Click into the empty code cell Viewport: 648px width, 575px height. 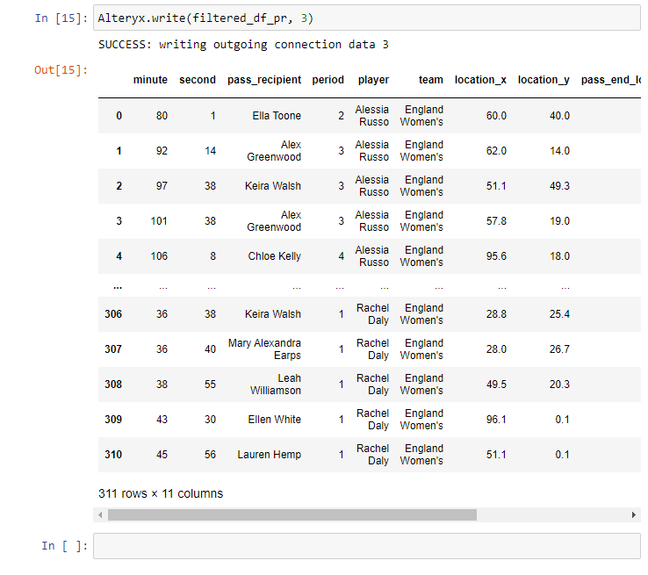tap(366, 546)
